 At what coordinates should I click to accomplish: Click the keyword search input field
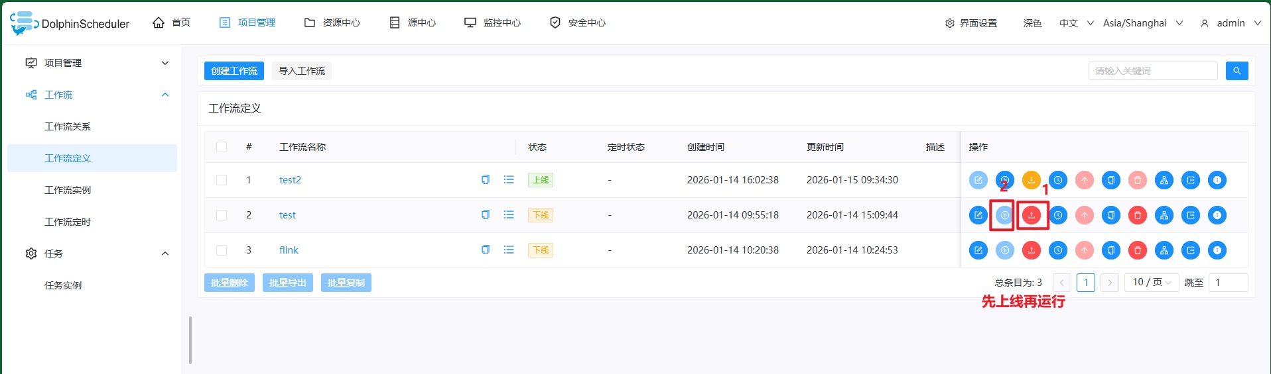click(x=1152, y=71)
